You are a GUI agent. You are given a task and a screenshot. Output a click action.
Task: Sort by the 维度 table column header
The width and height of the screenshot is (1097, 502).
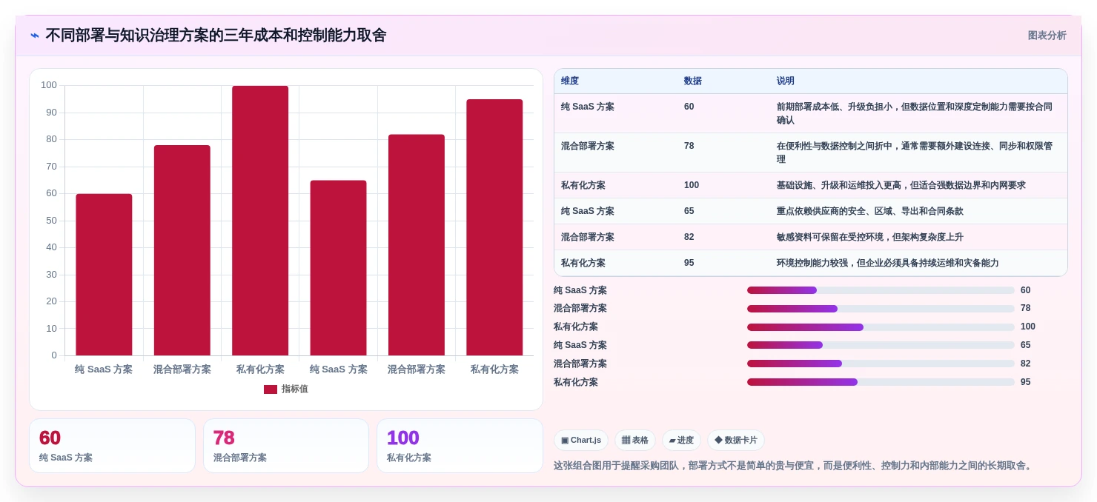[570, 81]
